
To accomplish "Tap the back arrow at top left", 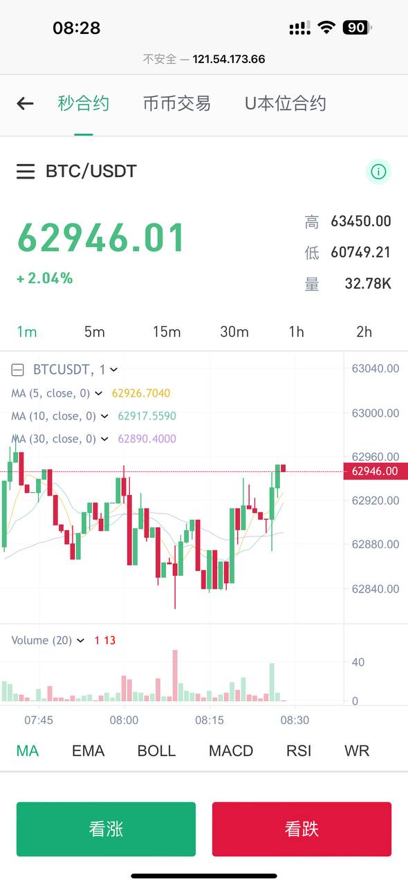I will 25,103.
